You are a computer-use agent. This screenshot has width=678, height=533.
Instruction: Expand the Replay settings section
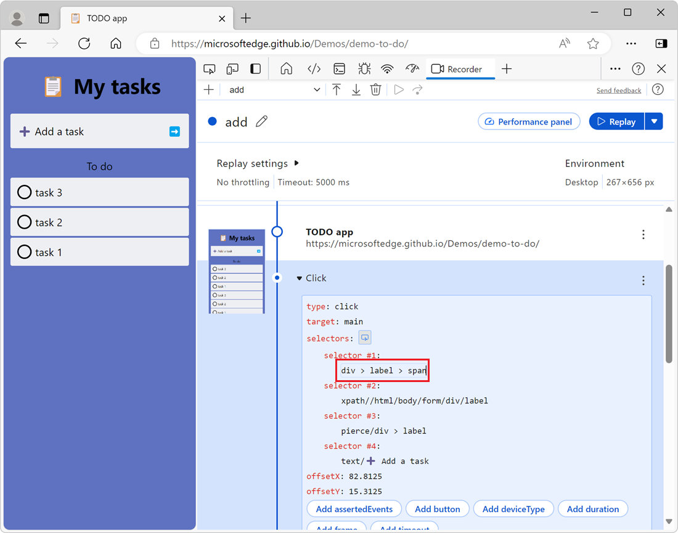(x=296, y=163)
